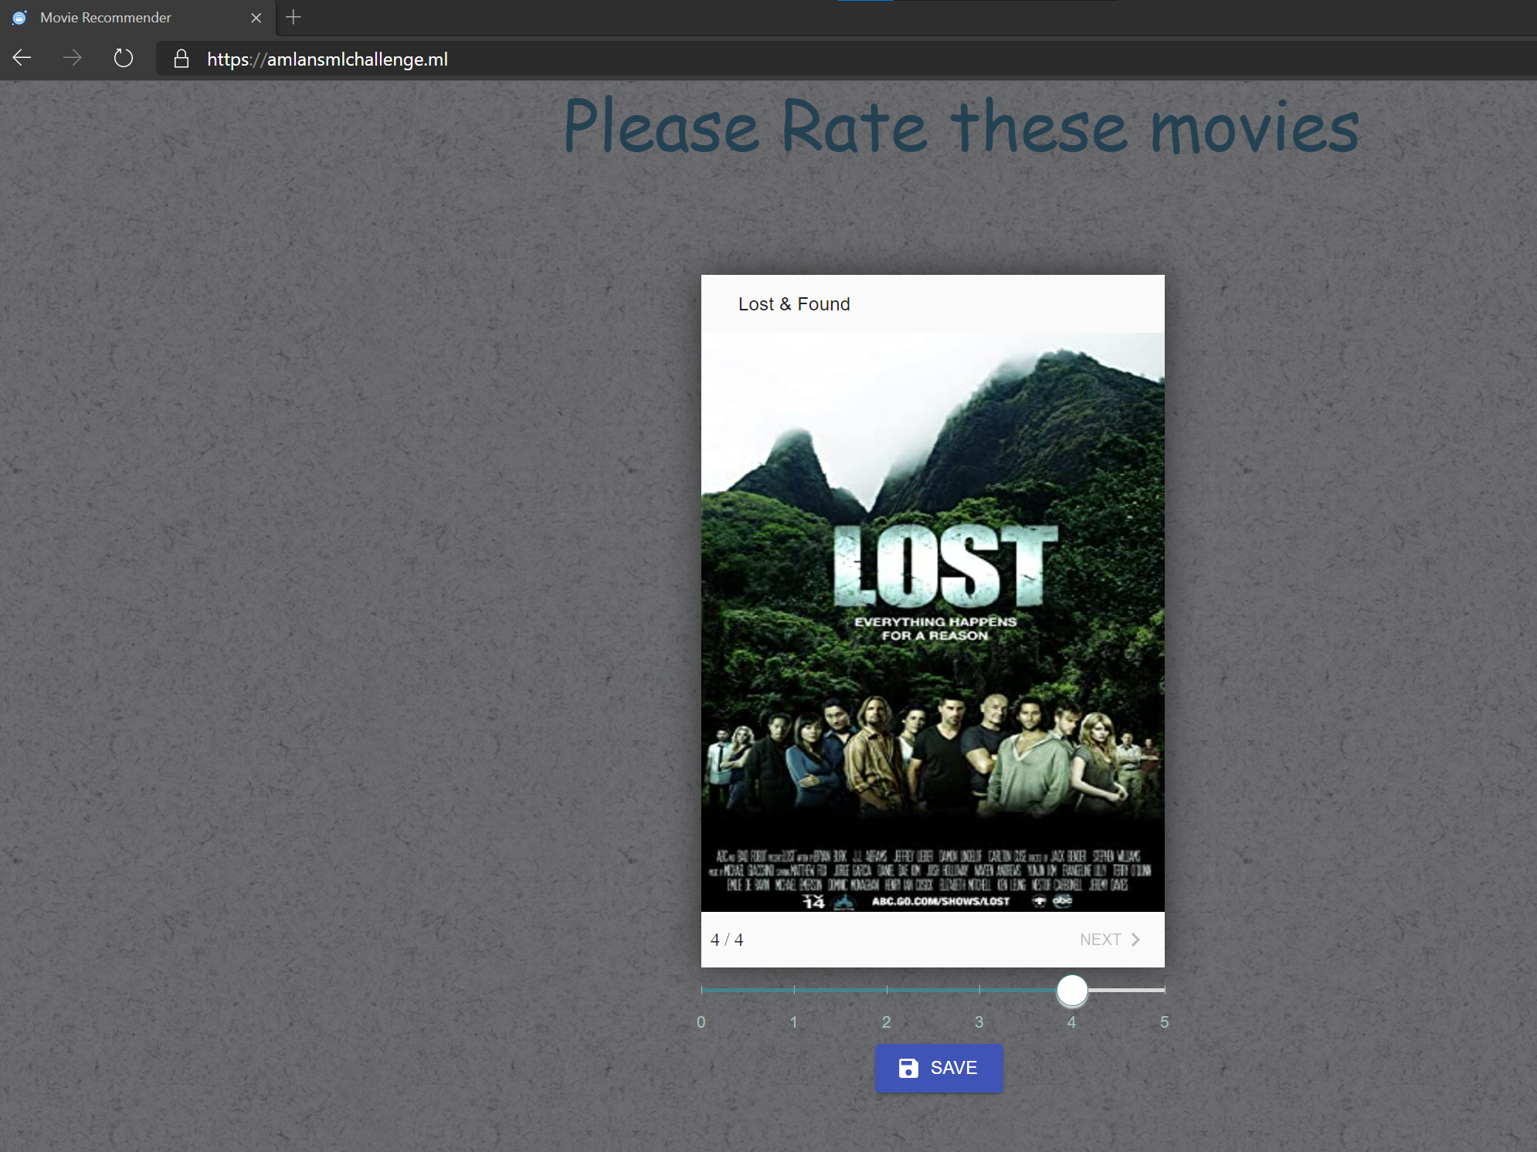The image size is (1537, 1152).
Task: Click the browser forward arrow
Action: (x=73, y=58)
